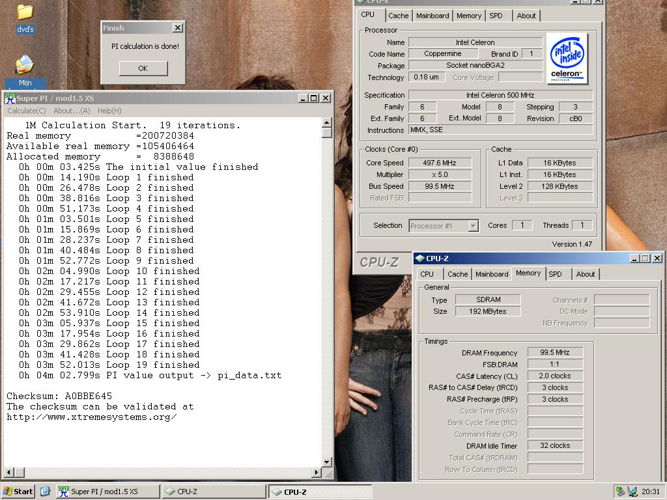Click the Loop 19 finished line
Image resolution: width=667 pixels, height=500 pixels.
tap(109, 365)
